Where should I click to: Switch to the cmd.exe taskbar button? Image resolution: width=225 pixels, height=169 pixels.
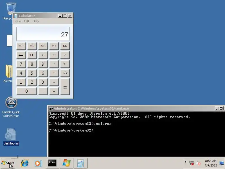tap(52, 163)
